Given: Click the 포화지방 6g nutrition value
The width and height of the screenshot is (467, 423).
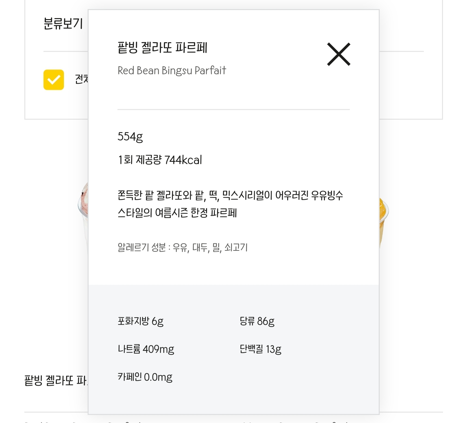Looking at the screenshot, I should [140, 321].
